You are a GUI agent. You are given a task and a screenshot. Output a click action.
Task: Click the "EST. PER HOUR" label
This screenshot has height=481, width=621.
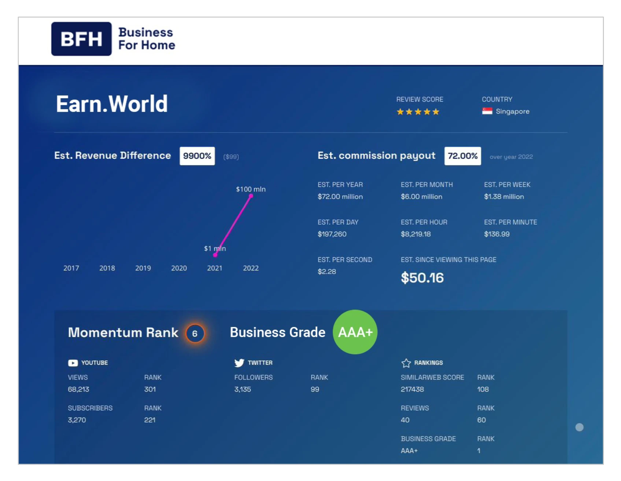tap(424, 222)
